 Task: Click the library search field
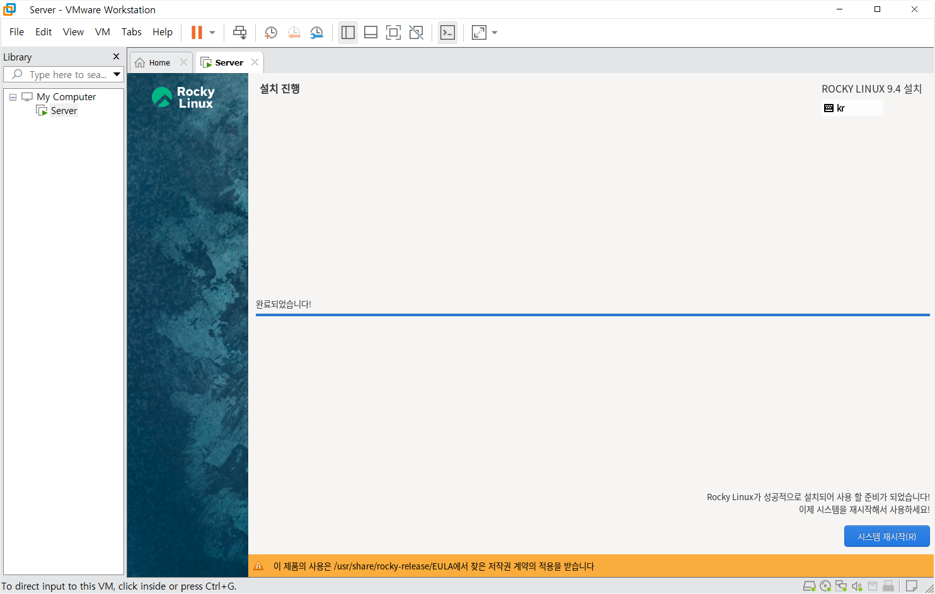[x=63, y=74]
